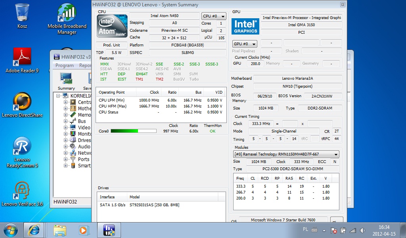Open the volume speaker tray icon
The height and width of the screenshot is (238, 406).
pyautogui.click(x=362, y=230)
